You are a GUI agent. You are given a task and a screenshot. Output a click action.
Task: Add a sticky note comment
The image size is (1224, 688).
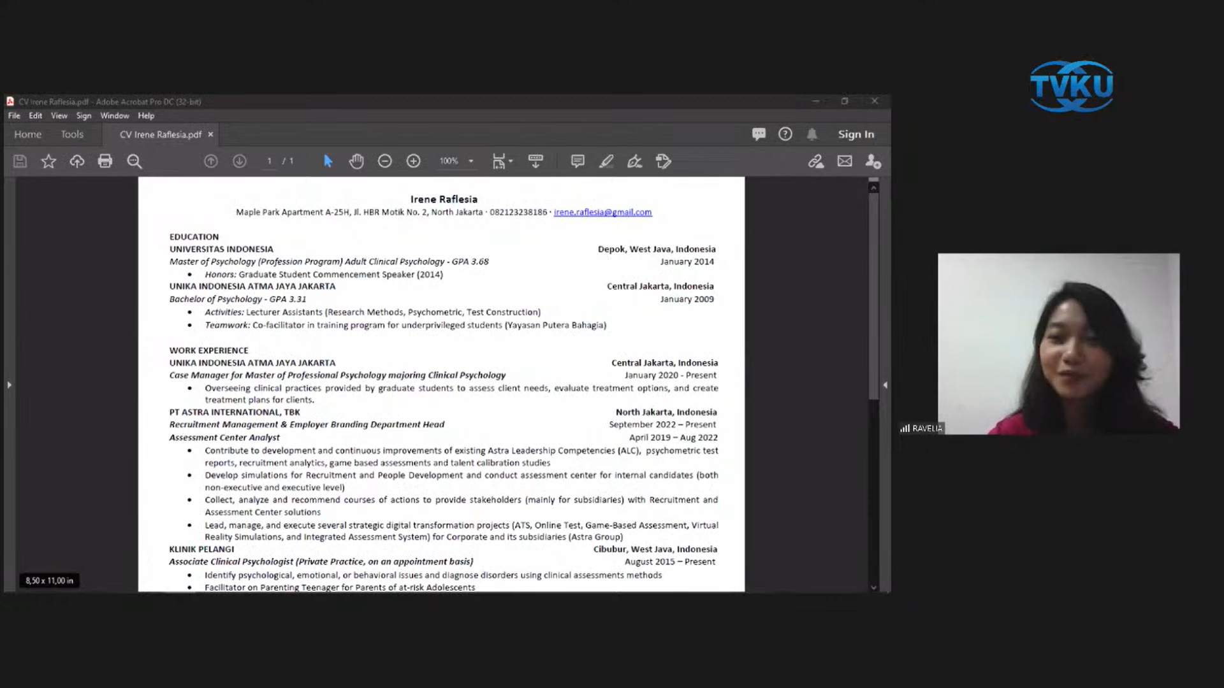[x=578, y=161]
